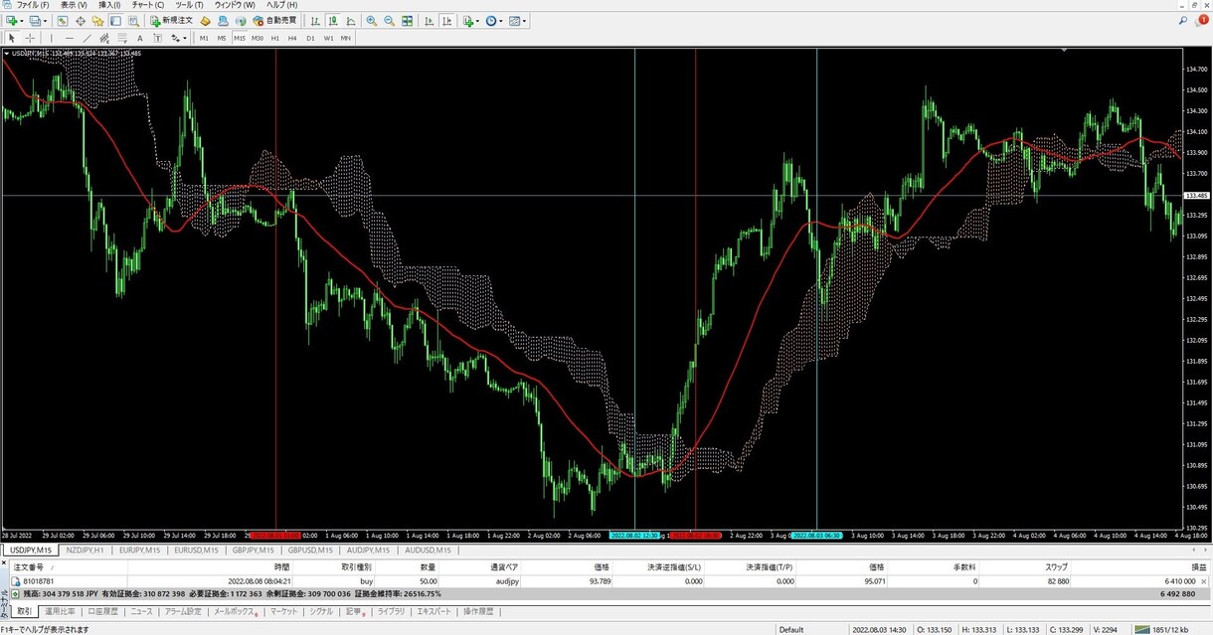
Task: Close order 81018781 with the x button
Action: 1204,580
